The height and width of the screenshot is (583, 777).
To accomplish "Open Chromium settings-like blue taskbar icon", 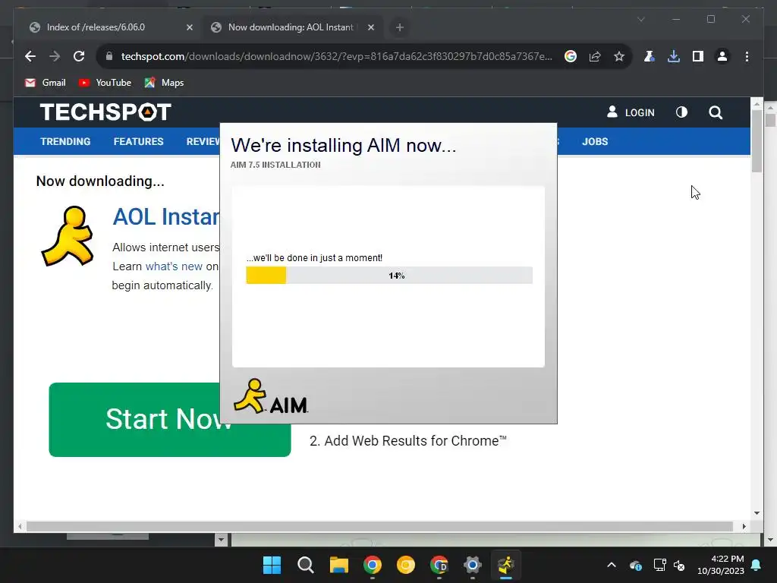I will (x=473, y=565).
